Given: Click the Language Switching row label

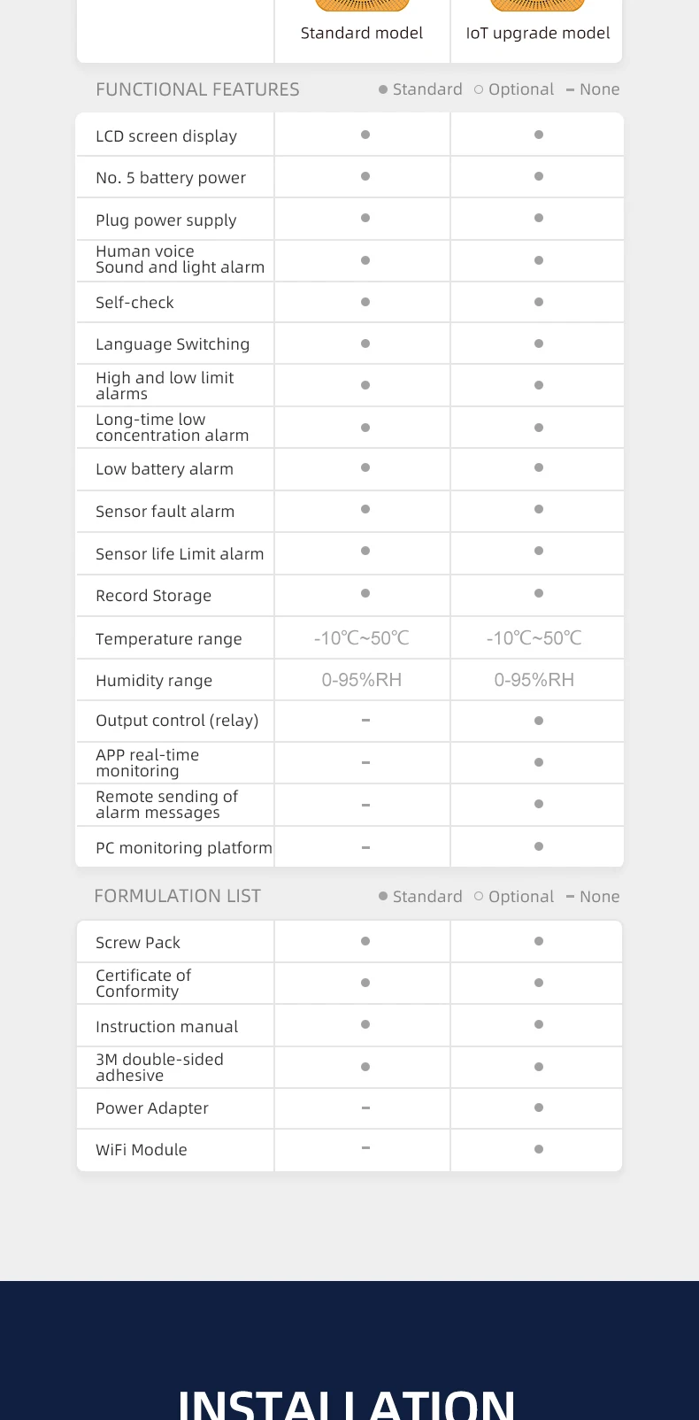Looking at the screenshot, I should coord(173,344).
